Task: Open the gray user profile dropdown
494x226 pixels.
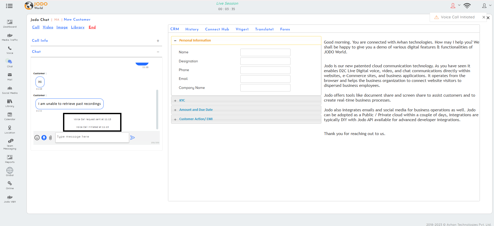Action: point(487,6)
